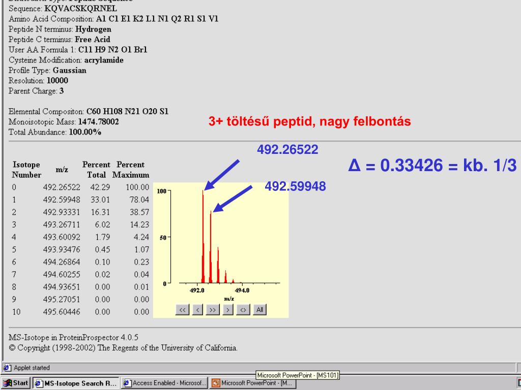This screenshot has height=390, width=521.
Task: Click the percent maximum value 4.24
Action: [x=141, y=237]
